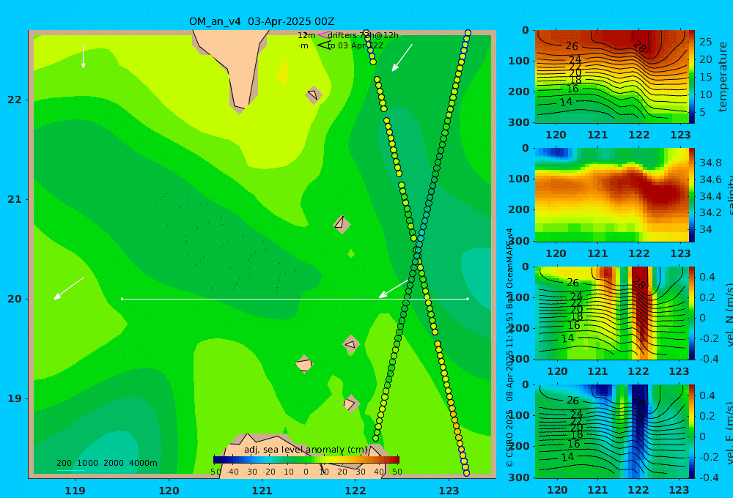733x498 pixels.
Task: Click the '34' tick on the salinity colorbar
Action: point(706,229)
